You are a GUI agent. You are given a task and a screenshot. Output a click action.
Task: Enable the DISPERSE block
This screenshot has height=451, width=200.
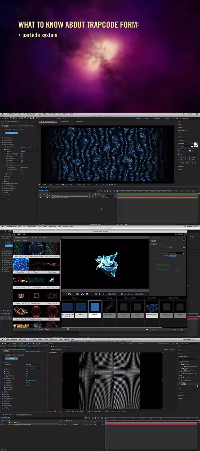(123, 309)
